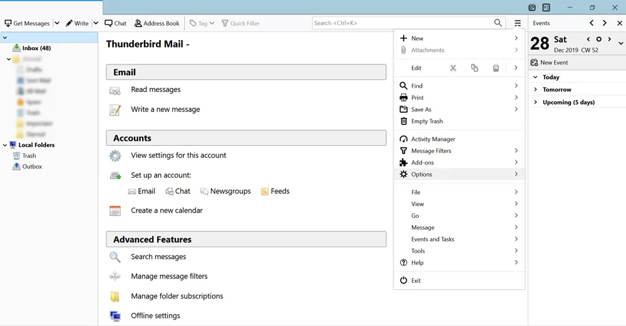
Task: Open the Message Filters submenu
Action: (x=459, y=151)
